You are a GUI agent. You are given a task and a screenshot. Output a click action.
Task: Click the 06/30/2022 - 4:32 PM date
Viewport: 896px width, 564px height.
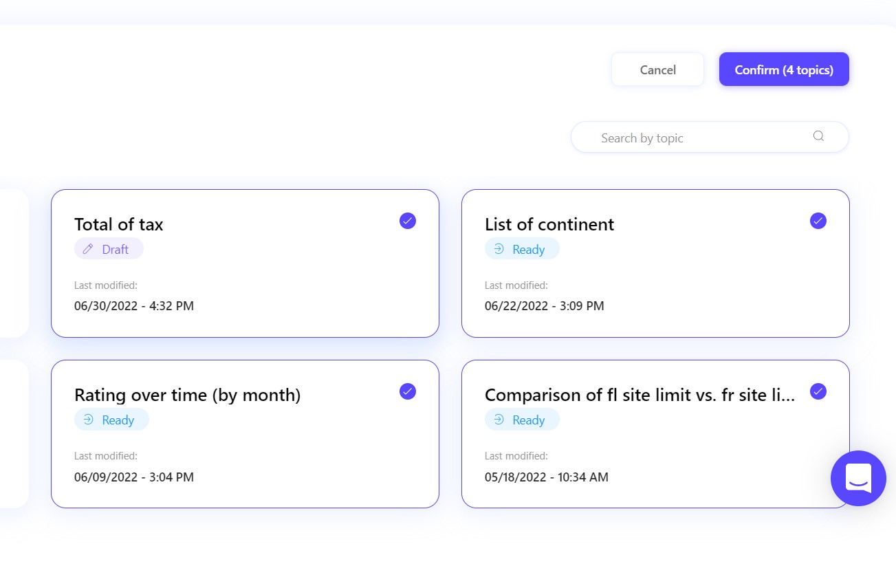tap(134, 306)
